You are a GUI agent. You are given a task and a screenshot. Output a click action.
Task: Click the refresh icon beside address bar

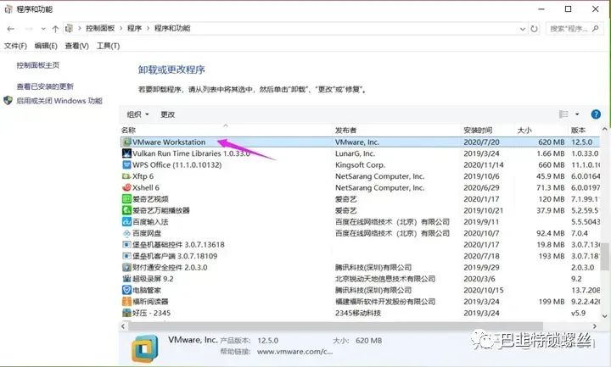click(535, 29)
